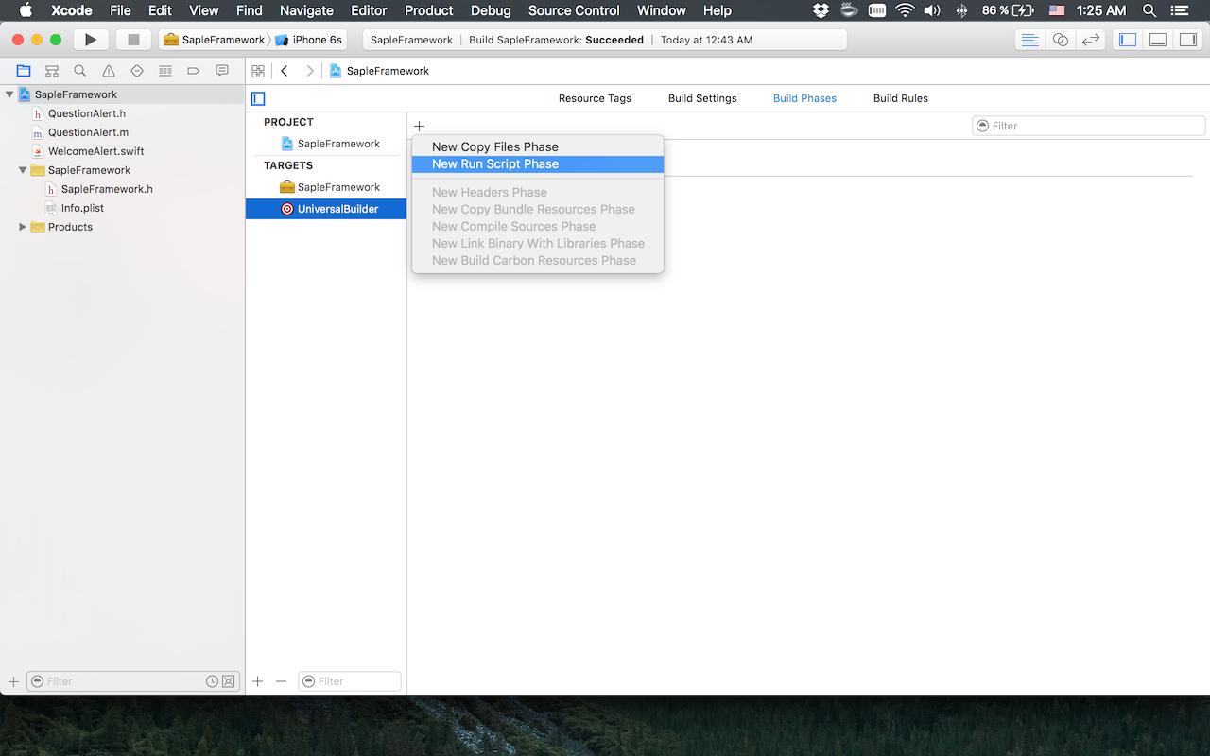Expand the Products folder
Screen dimensions: 1210x756
23,227
